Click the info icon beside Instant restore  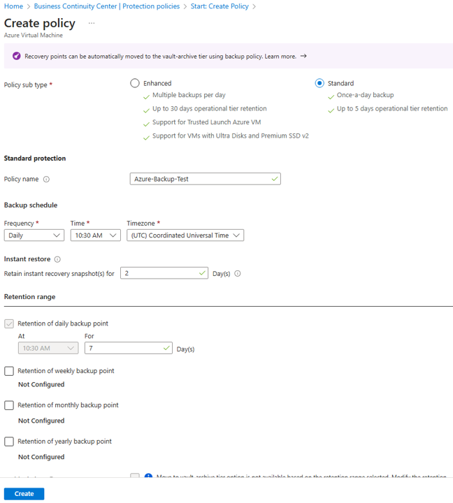click(x=57, y=259)
